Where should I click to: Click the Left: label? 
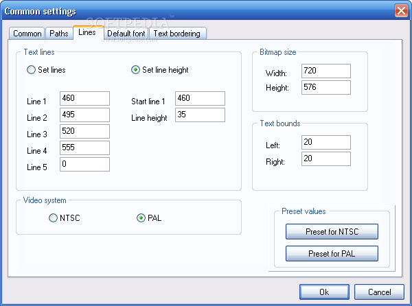273,145
